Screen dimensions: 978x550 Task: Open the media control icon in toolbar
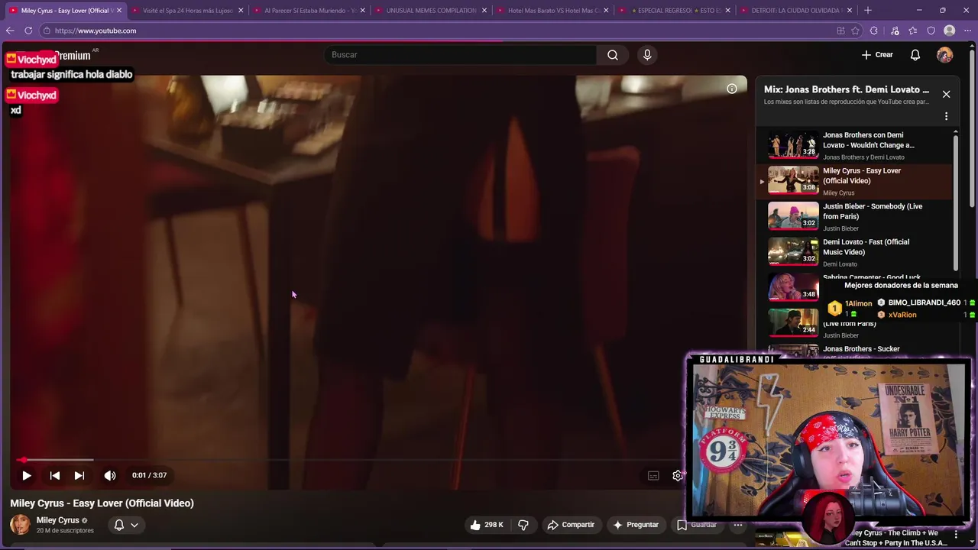895,31
